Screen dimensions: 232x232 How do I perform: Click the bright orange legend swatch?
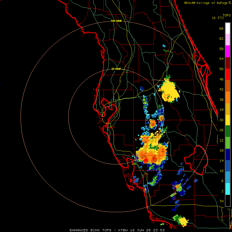[x=228, y=97]
